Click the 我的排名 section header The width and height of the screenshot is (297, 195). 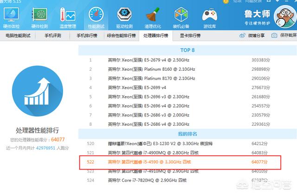pos(187,134)
